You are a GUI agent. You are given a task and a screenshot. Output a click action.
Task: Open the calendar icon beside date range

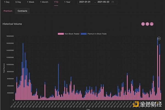(x=113, y=2)
